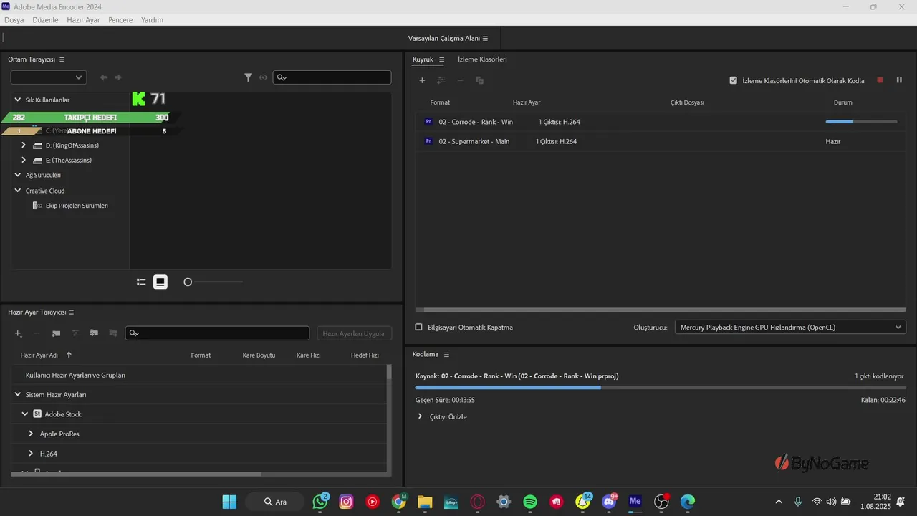Image resolution: width=917 pixels, height=516 pixels.
Task: Toggle the eye visibility icon in media browser
Action: click(263, 77)
